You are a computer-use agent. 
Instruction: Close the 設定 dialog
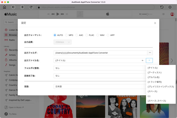[155, 23]
